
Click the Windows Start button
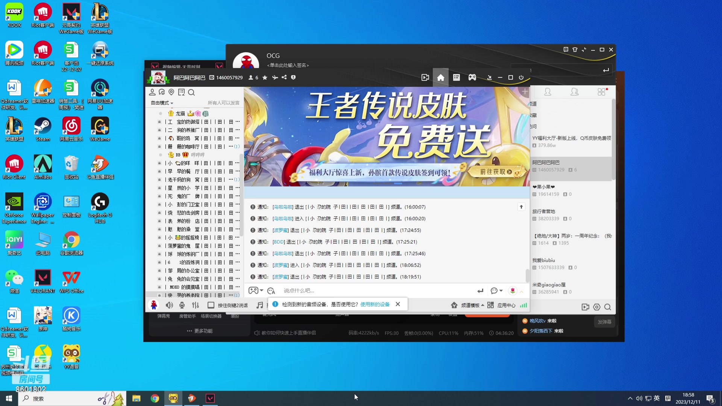click(x=9, y=398)
